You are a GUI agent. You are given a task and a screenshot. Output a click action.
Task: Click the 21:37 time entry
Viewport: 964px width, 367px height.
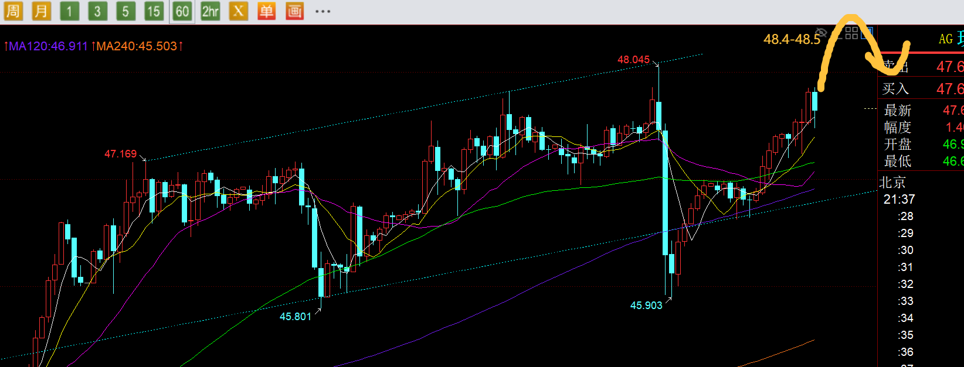899,200
